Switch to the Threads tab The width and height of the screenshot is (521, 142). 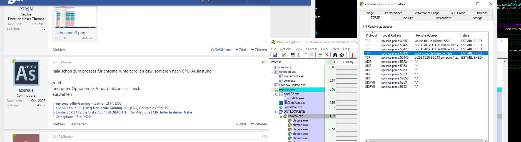[x=482, y=13]
